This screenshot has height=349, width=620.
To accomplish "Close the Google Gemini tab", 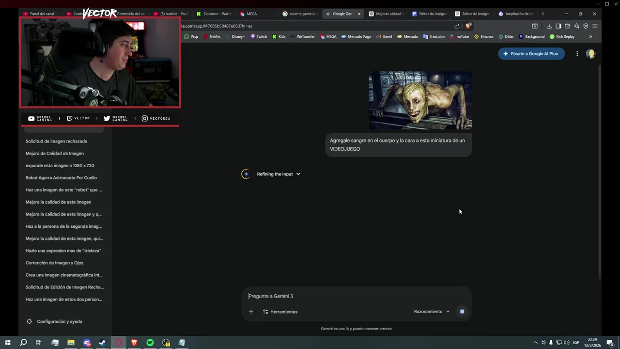I will (x=359, y=14).
